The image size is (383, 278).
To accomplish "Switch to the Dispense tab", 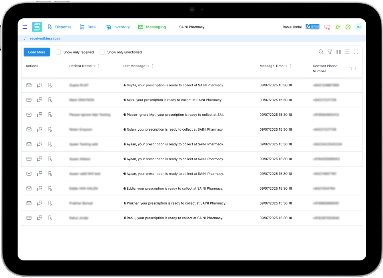I will [59, 27].
